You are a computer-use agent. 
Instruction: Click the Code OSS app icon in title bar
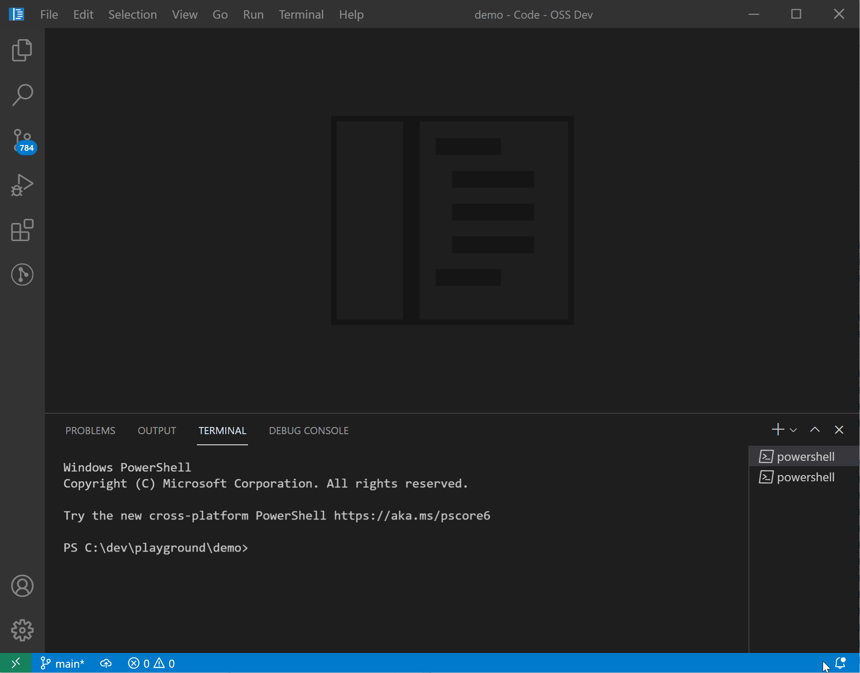16,14
